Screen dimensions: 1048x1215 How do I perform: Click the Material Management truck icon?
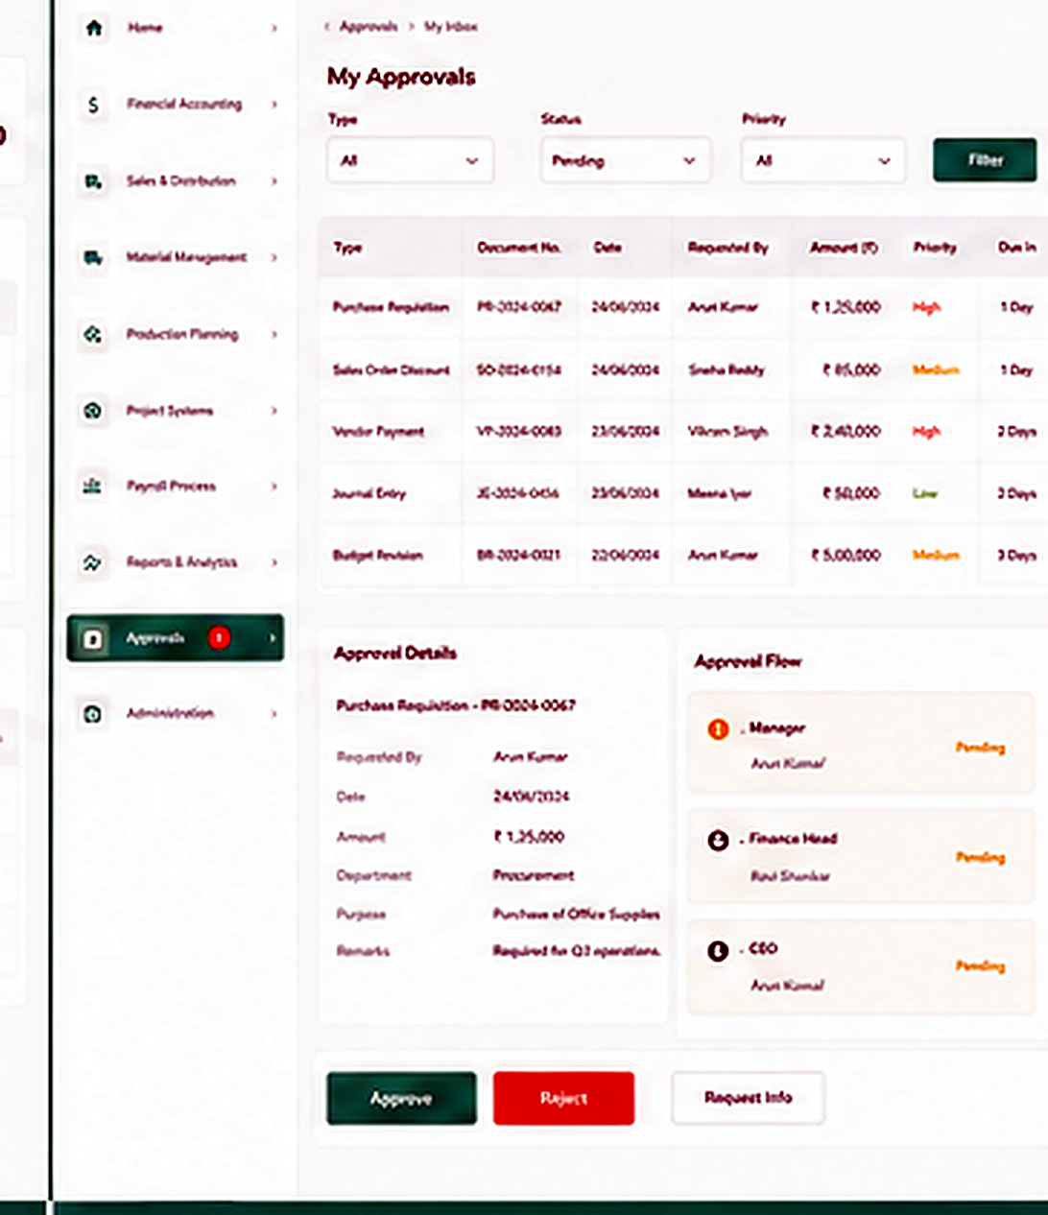point(93,257)
